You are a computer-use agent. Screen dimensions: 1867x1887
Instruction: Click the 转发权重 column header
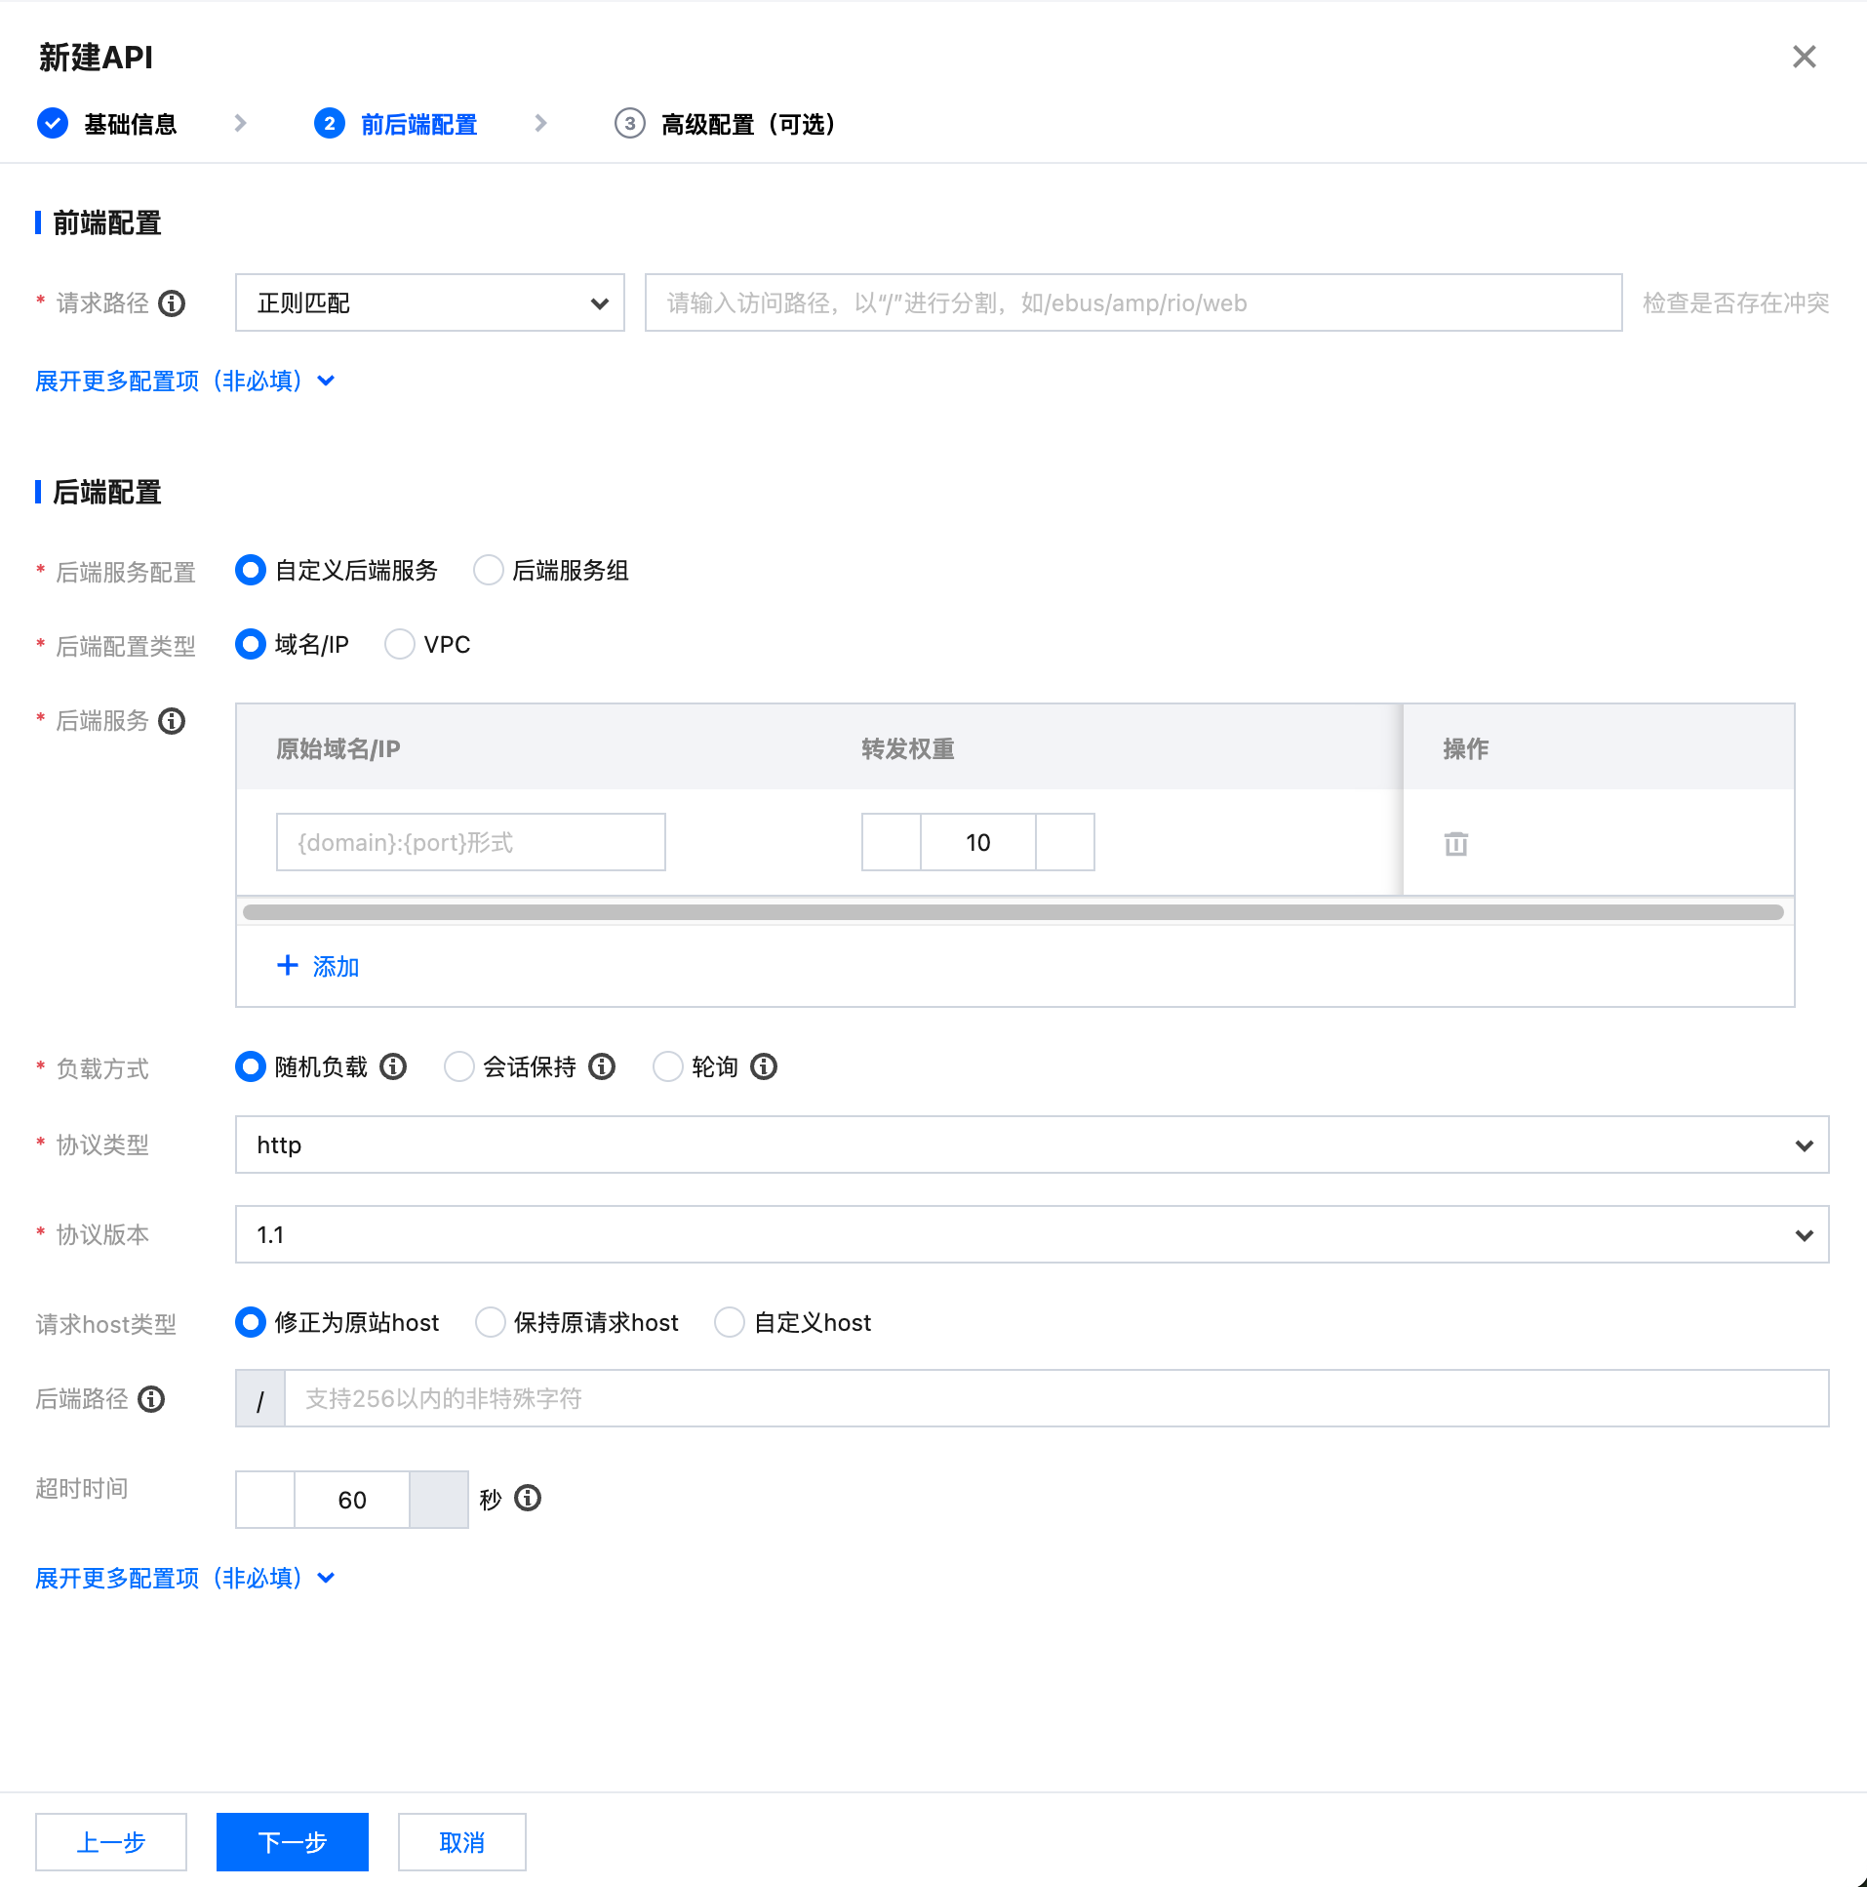(x=908, y=749)
